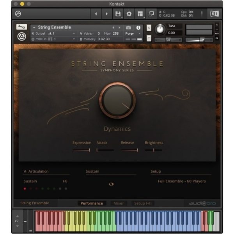Viewport: 234px width, 234px height.
Task: Select the seventh gray articulation dot
Action: click(60, 189)
